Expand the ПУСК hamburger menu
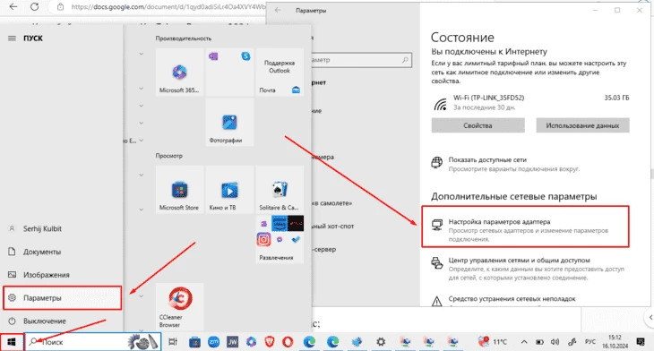654x351 pixels. click(x=12, y=38)
